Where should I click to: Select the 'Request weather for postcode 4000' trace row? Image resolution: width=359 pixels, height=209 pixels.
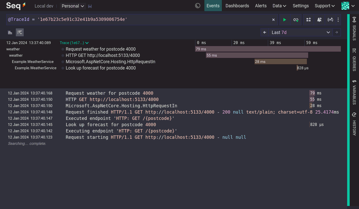click(x=101, y=49)
